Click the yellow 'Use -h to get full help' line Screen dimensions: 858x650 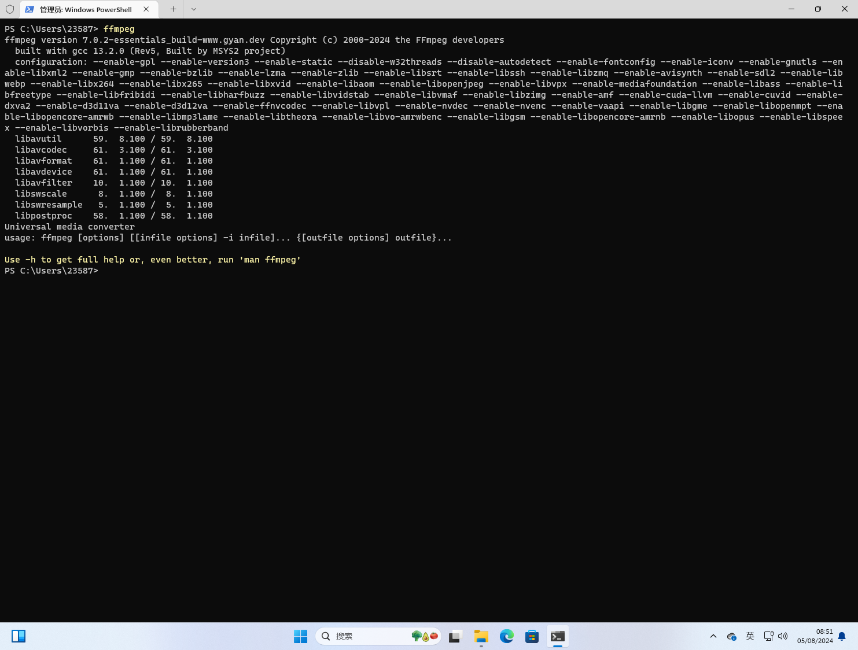pyautogui.click(x=153, y=260)
